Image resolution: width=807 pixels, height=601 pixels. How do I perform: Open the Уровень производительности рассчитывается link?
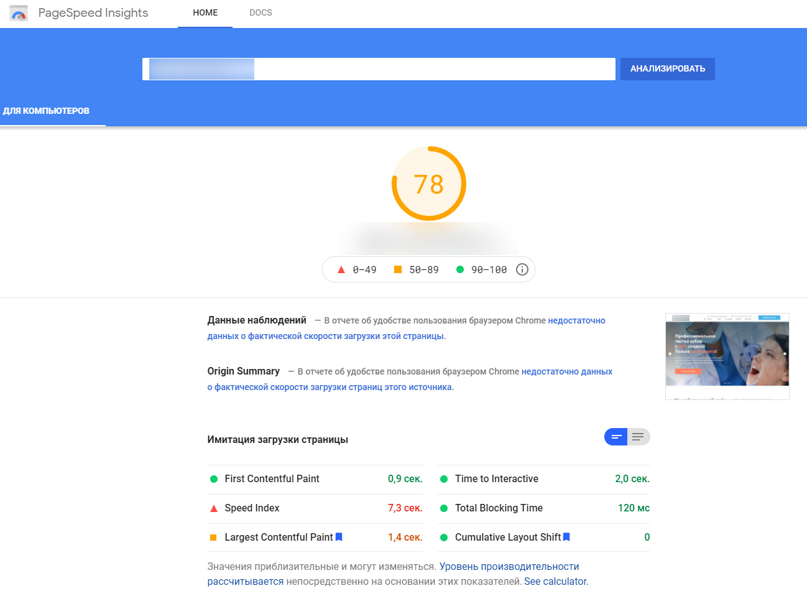coord(393,574)
